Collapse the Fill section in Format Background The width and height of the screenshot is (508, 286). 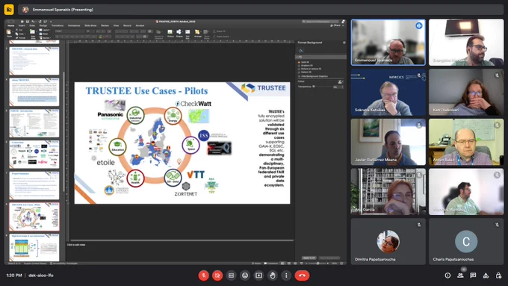[x=297, y=57]
